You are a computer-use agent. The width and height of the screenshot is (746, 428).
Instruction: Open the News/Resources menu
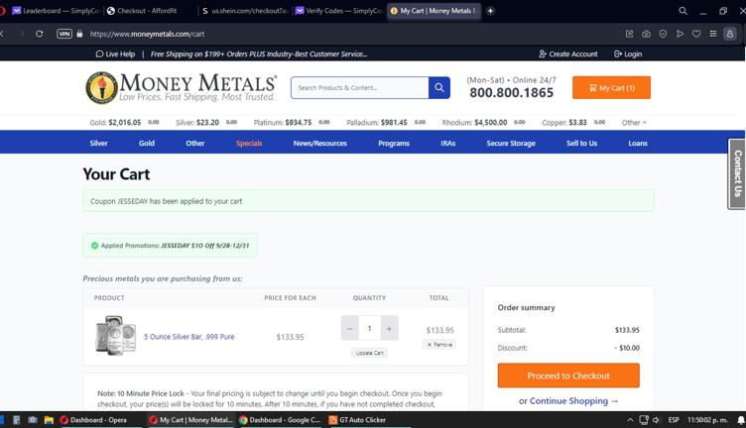point(320,143)
